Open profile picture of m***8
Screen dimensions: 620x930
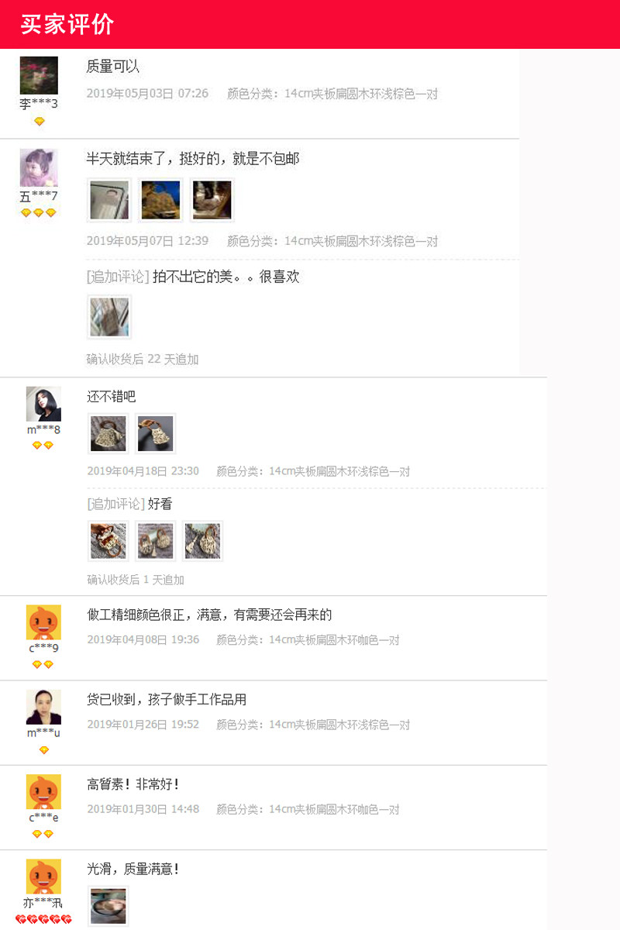point(43,404)
